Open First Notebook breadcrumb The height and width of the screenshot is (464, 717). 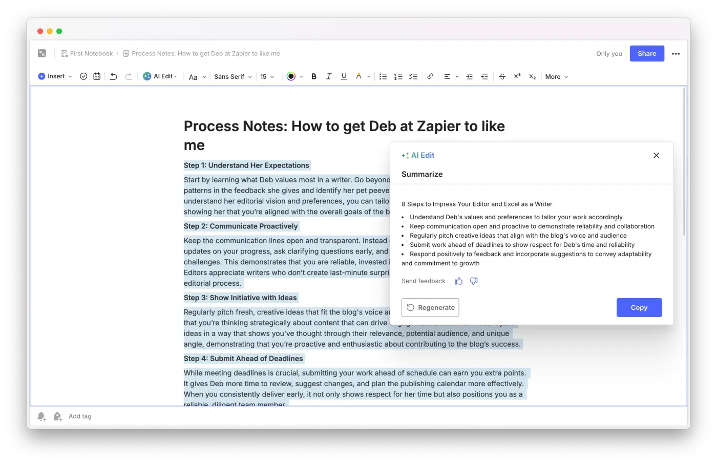(87, 53)
